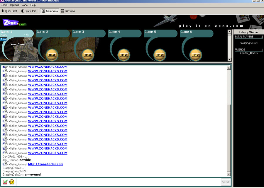Click the game tables scroll up arrow
The width and height of the screenshot is (264, 188).
coord(229,32)
